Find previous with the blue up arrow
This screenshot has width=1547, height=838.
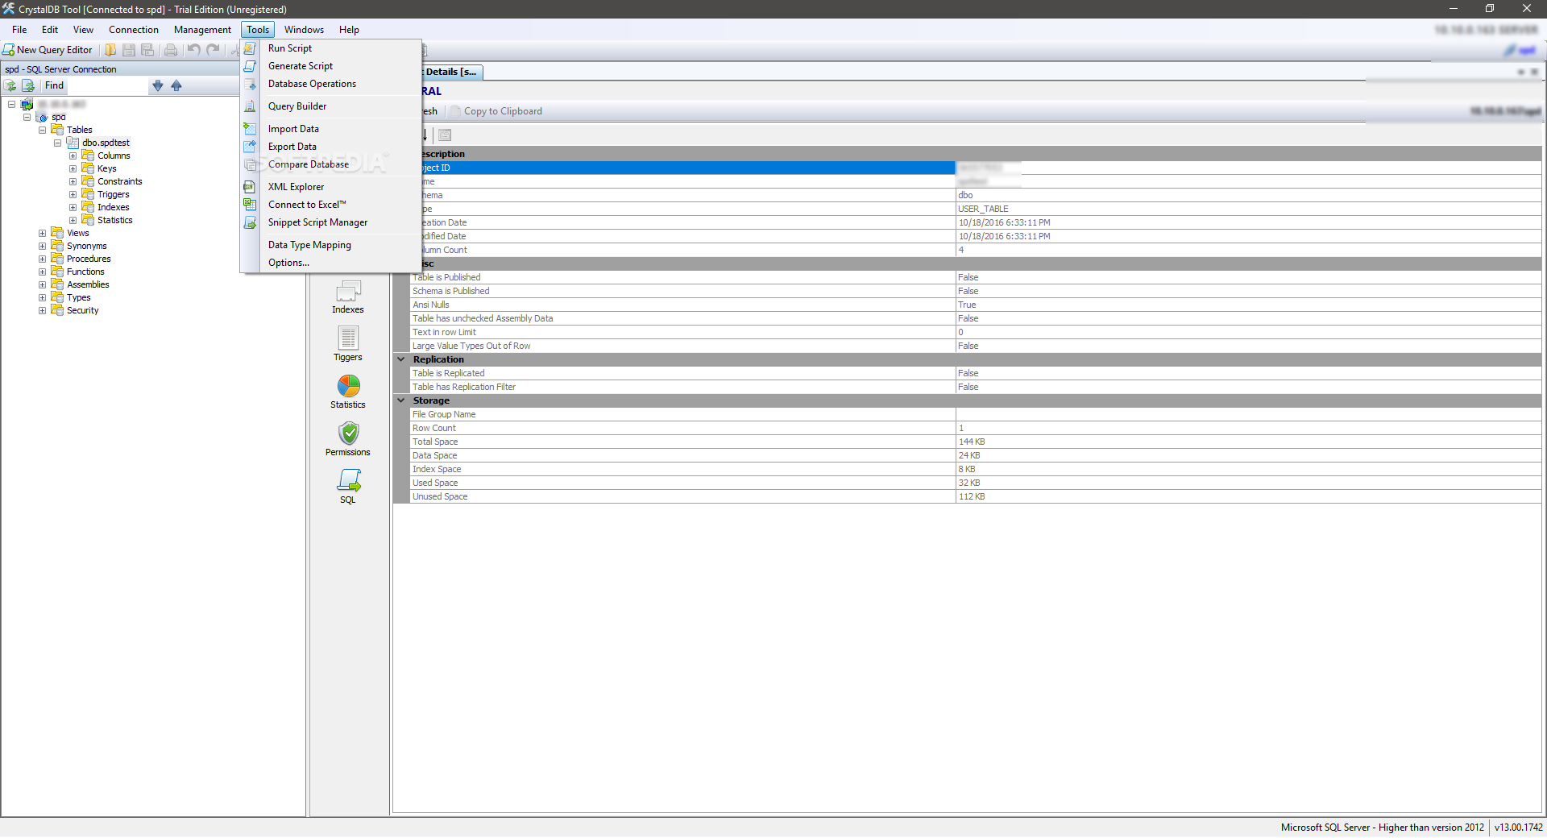point(176,85)
